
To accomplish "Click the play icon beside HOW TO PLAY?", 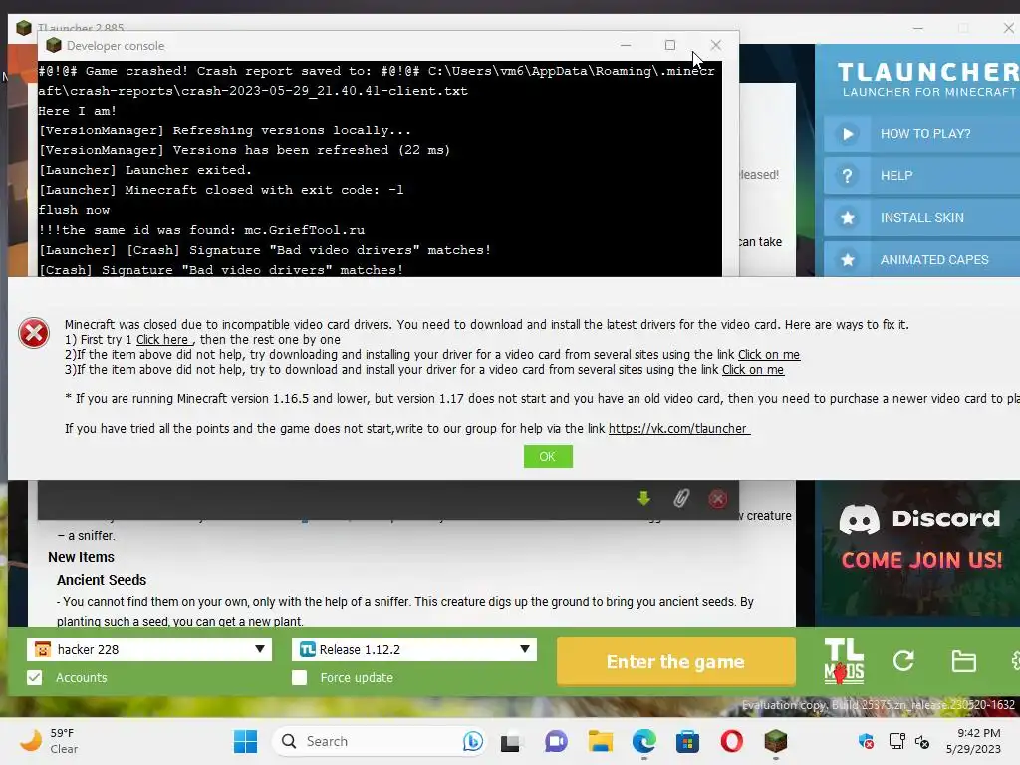I will click(848, 134).
